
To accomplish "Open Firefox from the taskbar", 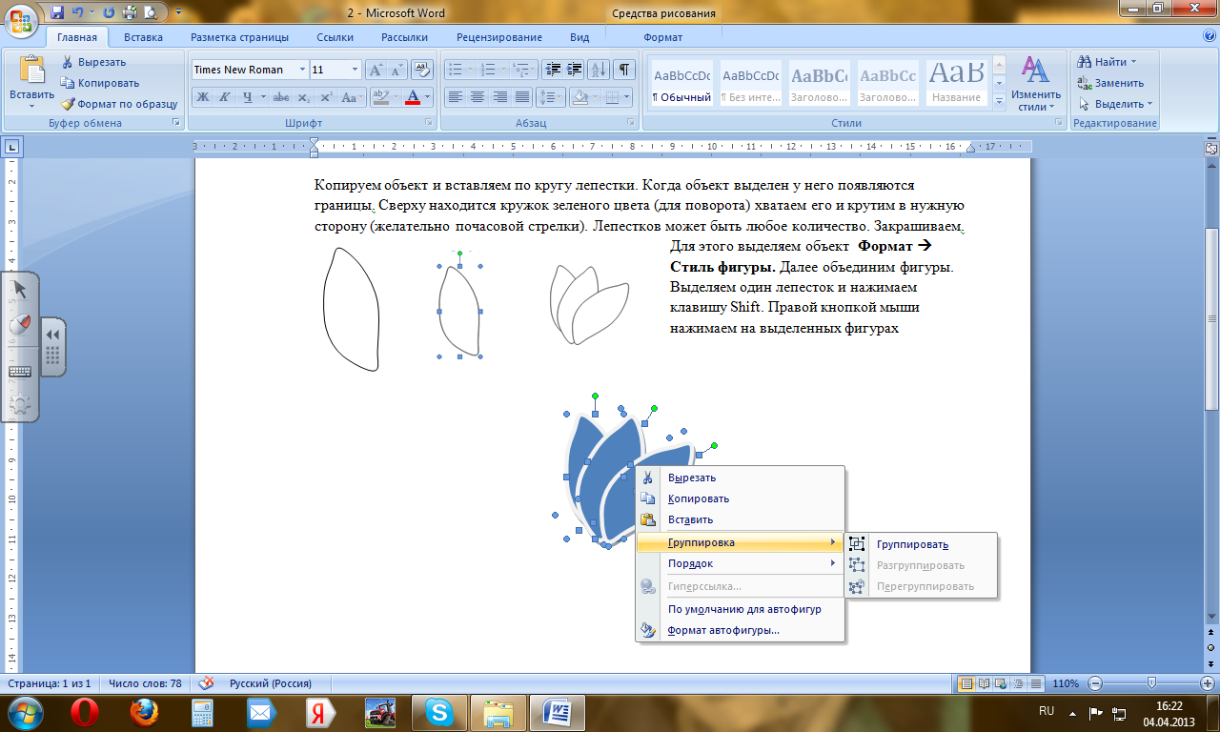I will coord(143,712).
